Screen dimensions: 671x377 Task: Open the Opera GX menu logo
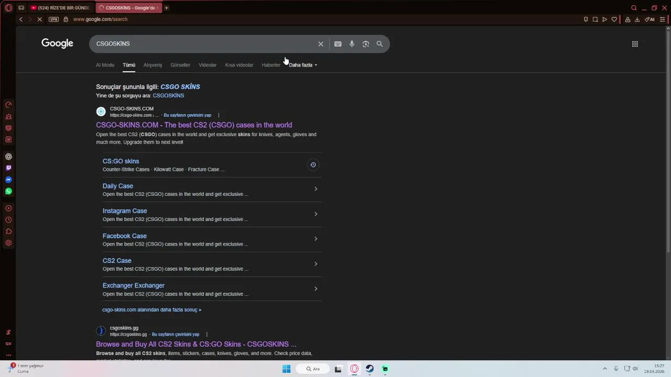(8, 8)
